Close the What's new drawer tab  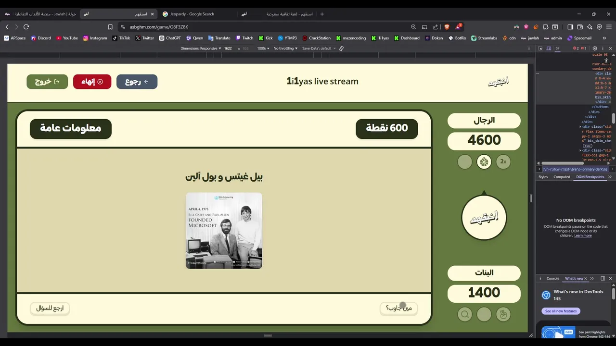click(586, 278)
